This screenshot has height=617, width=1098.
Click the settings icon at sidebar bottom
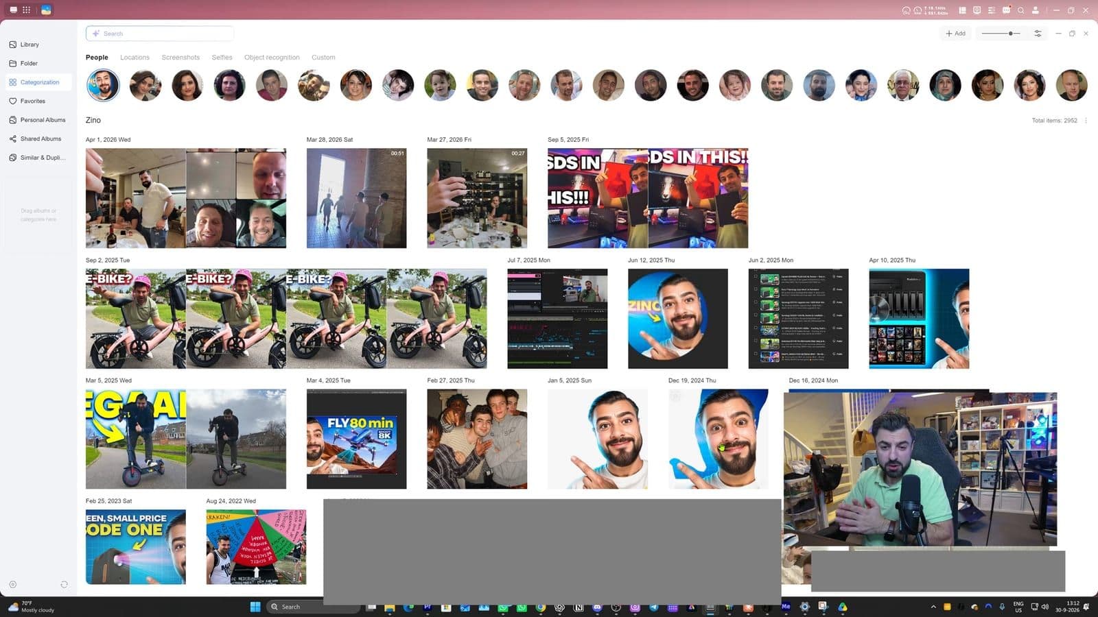point(12,585)
